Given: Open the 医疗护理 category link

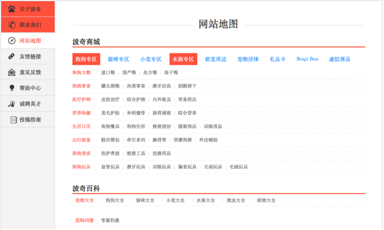Looking at the screenshot, I should point(82,99).
